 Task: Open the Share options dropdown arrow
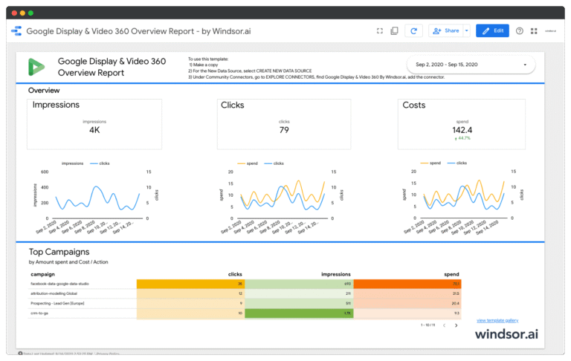(x=466, y=31)
